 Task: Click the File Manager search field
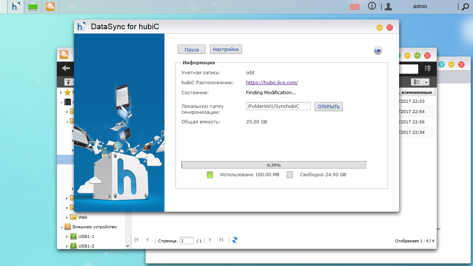409,69
